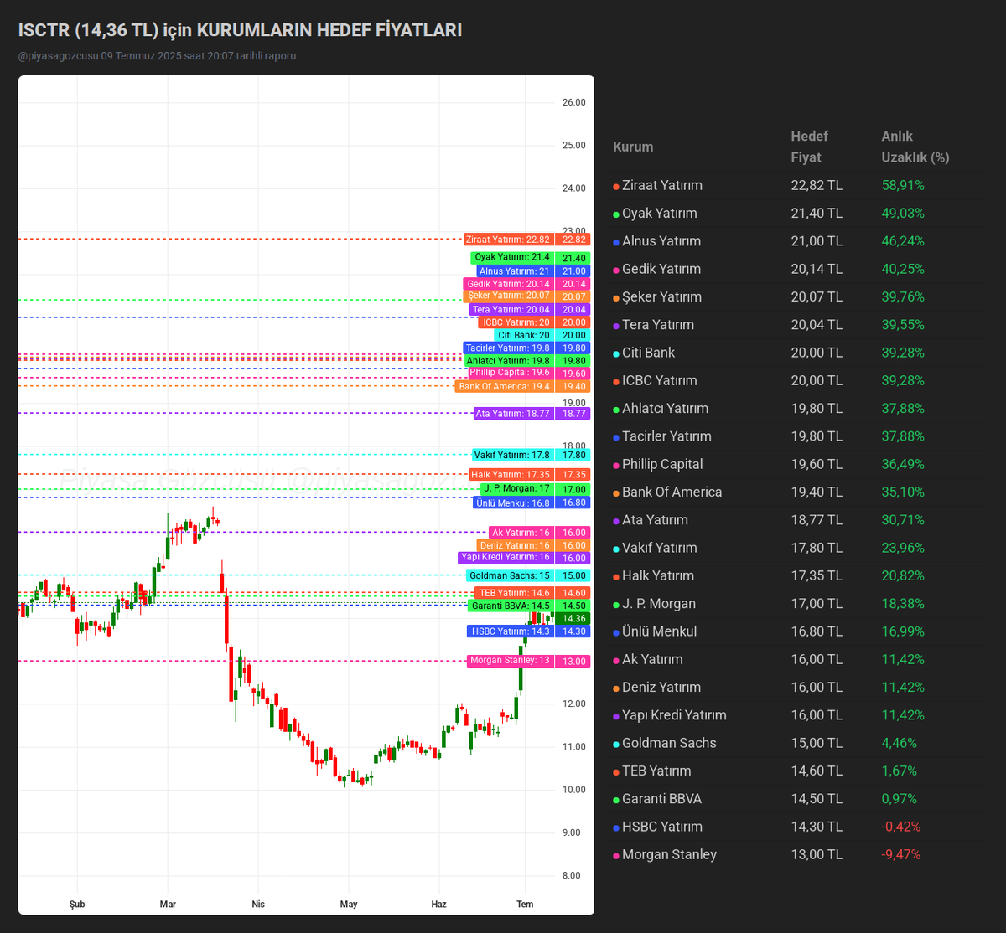The image size is (1006, 933).
Task: Click the Tem label on the time axis
Action: tap(525, 904)
